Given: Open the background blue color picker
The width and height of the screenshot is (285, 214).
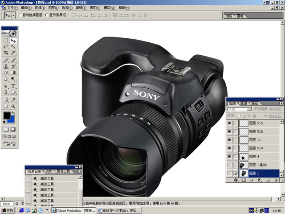Looking at the screenshot, I should (12, 120).
